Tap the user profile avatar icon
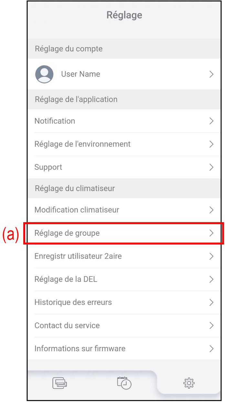This screenshot has width=225, height=402. click(44, 74)
